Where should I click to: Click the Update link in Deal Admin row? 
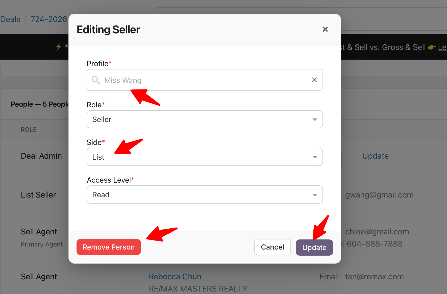pyautogui.click(x=375, y=156)
